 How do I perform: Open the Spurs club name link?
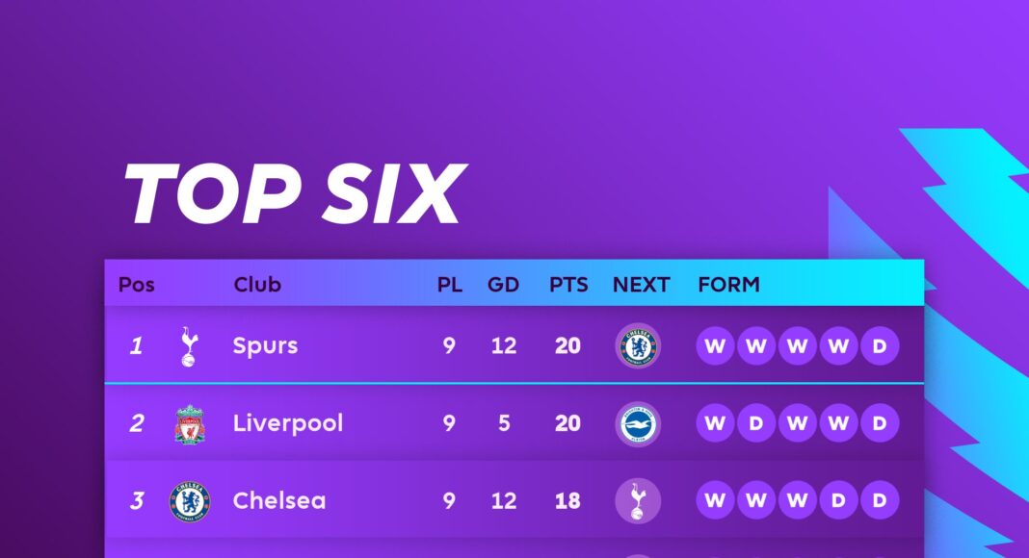265,345
